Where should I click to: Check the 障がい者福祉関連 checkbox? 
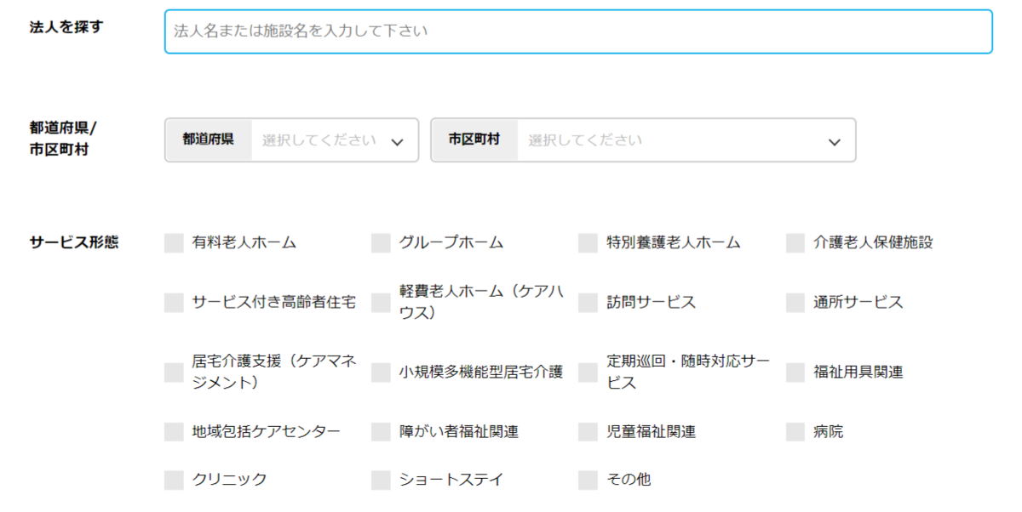[x=381, y=432]
